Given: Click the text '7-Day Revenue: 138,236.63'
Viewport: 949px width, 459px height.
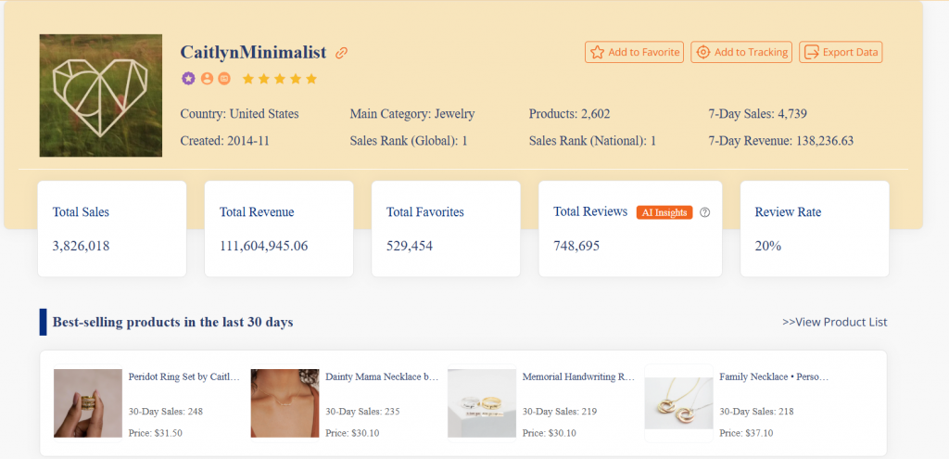Looking at the screenshot, I should pos(781,141).
